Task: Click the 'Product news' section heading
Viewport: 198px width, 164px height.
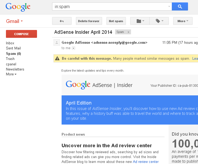Action: coord(73,134)
